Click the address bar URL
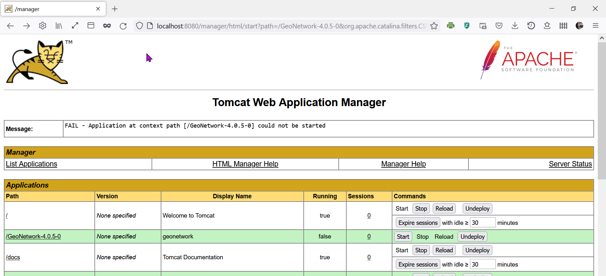 (291, 26)
